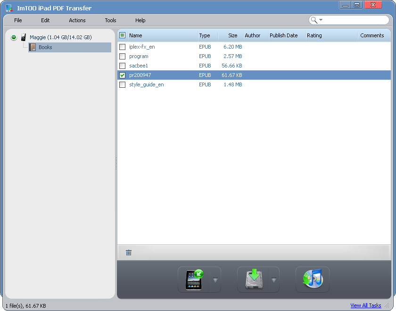
Task: Open the File menu
Action: click(18, 20)
